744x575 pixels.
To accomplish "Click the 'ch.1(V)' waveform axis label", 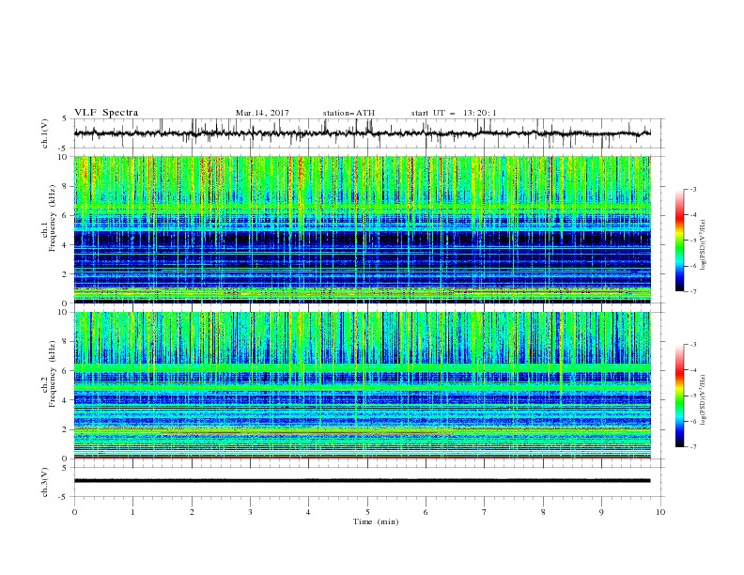I will coord(45,133).
